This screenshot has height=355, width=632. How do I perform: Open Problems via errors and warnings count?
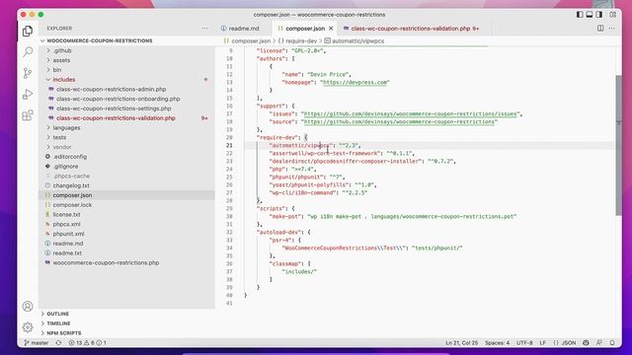click(x=87, y=342)
